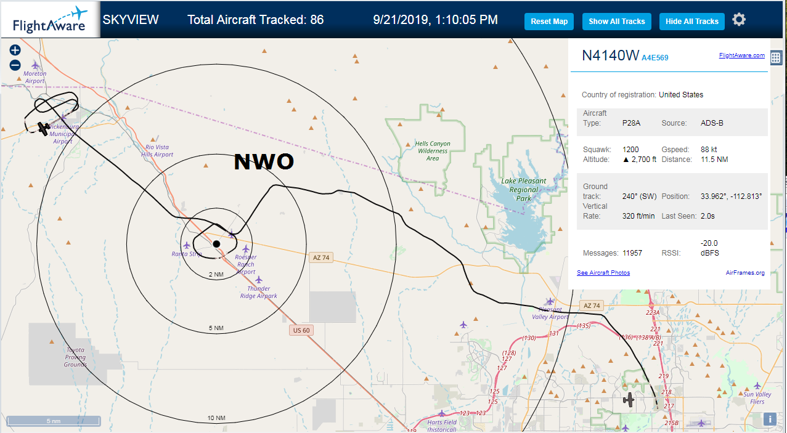This screenshot has height=433, width=787.
Task: Click the FlightAware logo
Action: (x=49, y=20)
